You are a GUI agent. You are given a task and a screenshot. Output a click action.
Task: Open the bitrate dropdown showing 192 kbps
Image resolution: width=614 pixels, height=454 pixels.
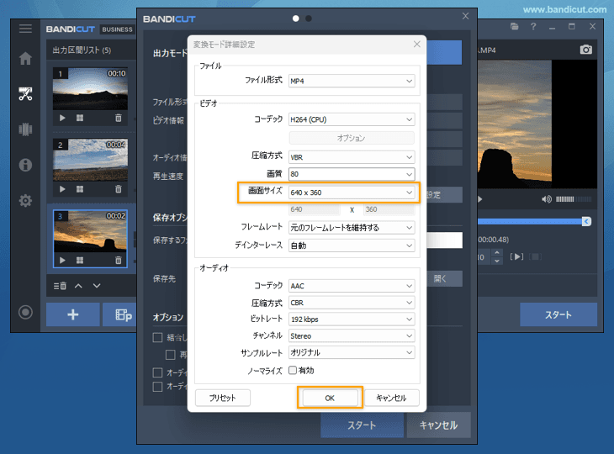[x=352, y=319]
